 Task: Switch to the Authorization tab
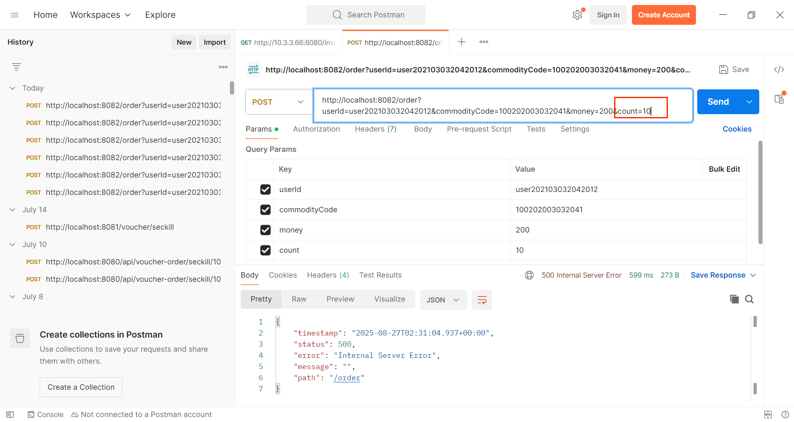pyautogui.click(x=316, y=129)
